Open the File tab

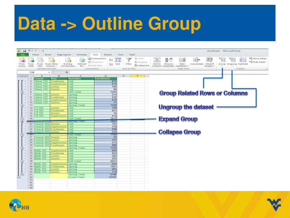pos(23,55)
